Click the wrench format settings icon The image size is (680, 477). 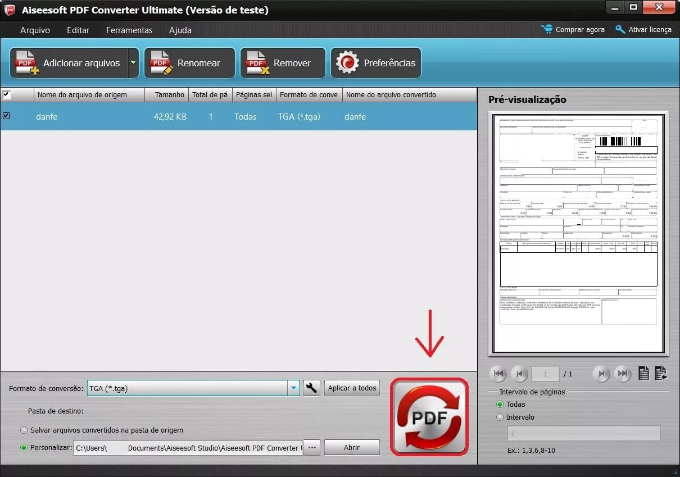click(312, 388)
